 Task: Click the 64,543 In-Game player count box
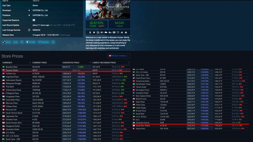click(x=119, y=24)
